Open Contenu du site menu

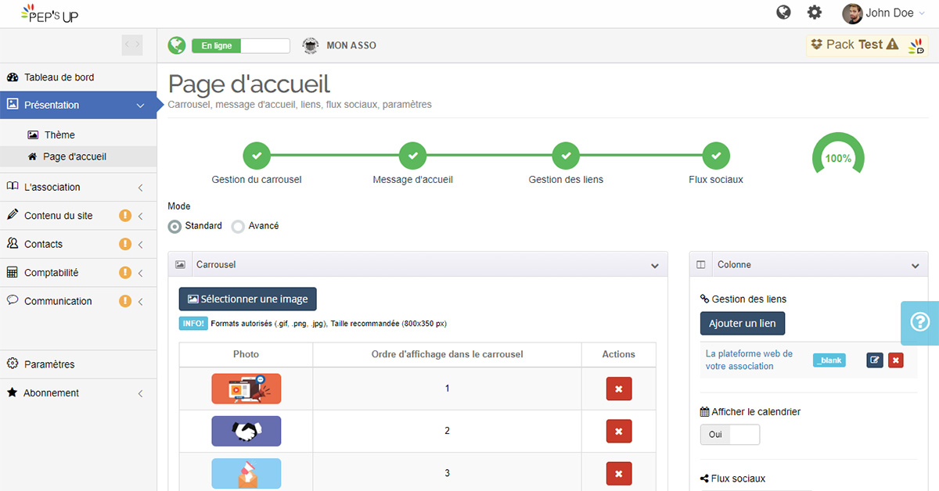[78, 215]
